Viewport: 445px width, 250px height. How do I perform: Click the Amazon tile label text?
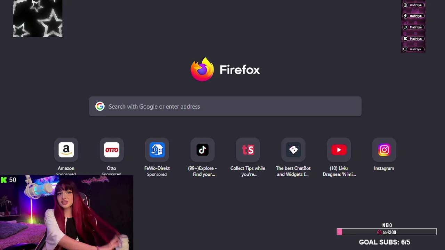point(66,168)
